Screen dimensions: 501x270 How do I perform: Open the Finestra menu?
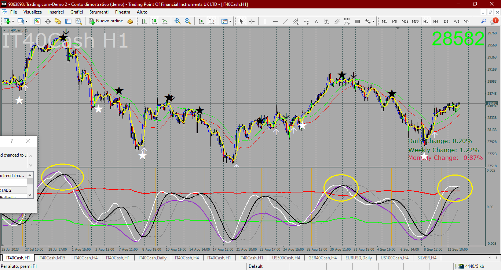(x=122, y=12)
